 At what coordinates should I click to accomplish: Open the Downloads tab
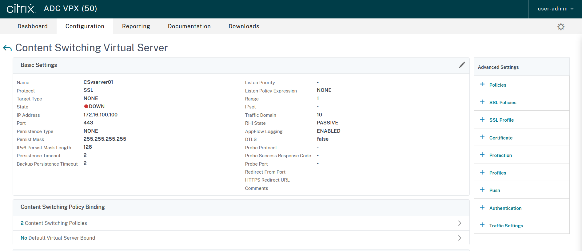pos(244,26)
